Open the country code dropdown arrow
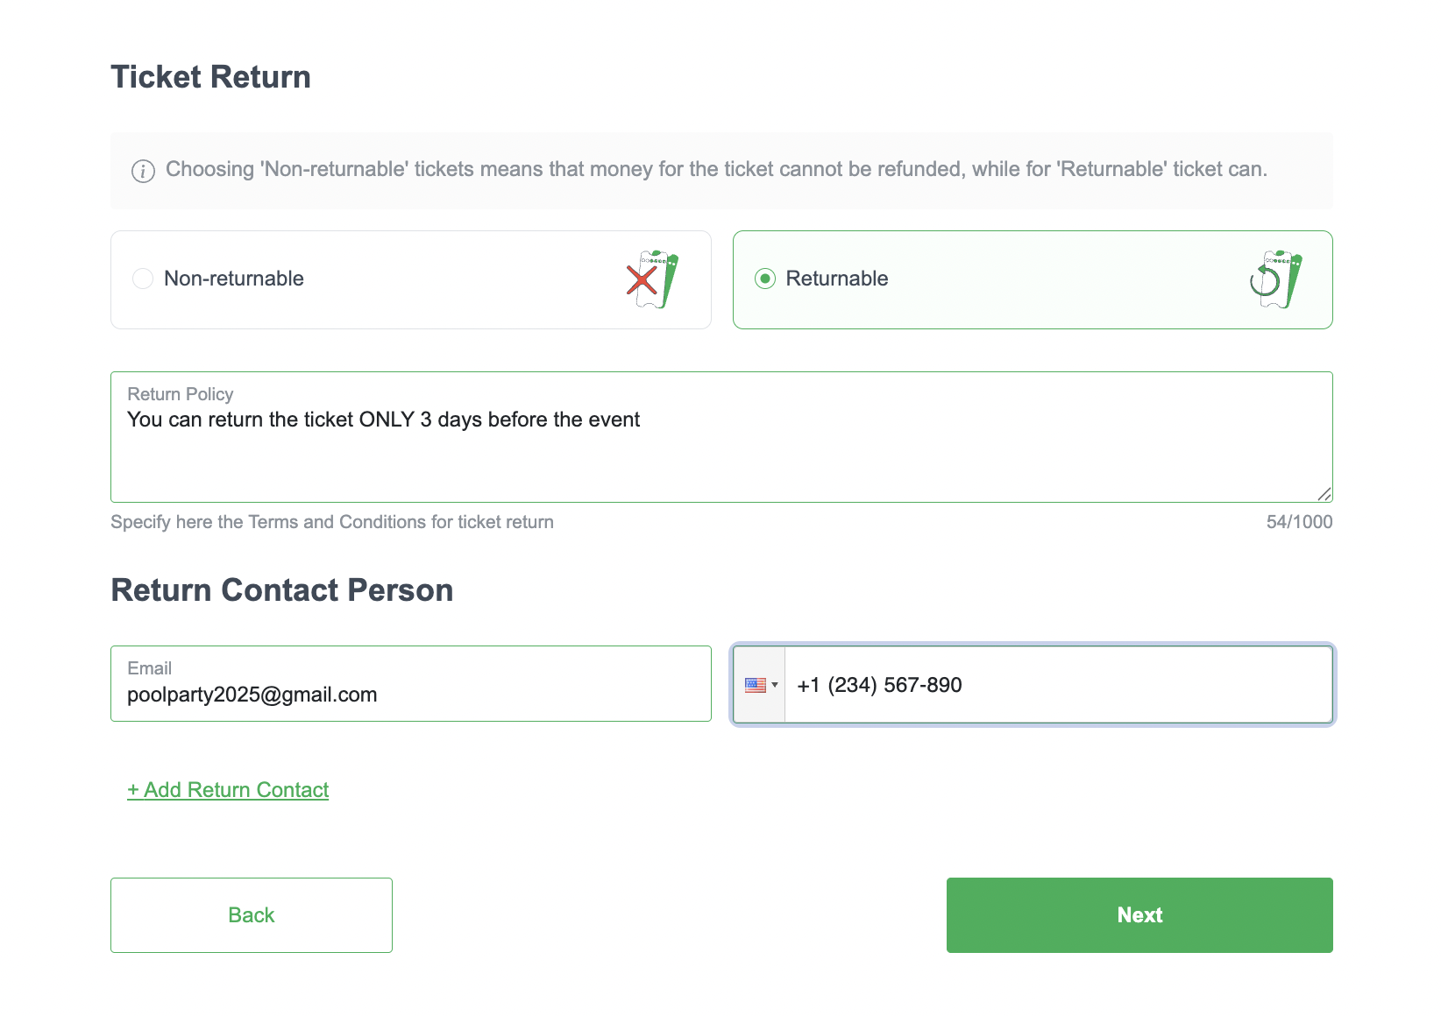 775,685
